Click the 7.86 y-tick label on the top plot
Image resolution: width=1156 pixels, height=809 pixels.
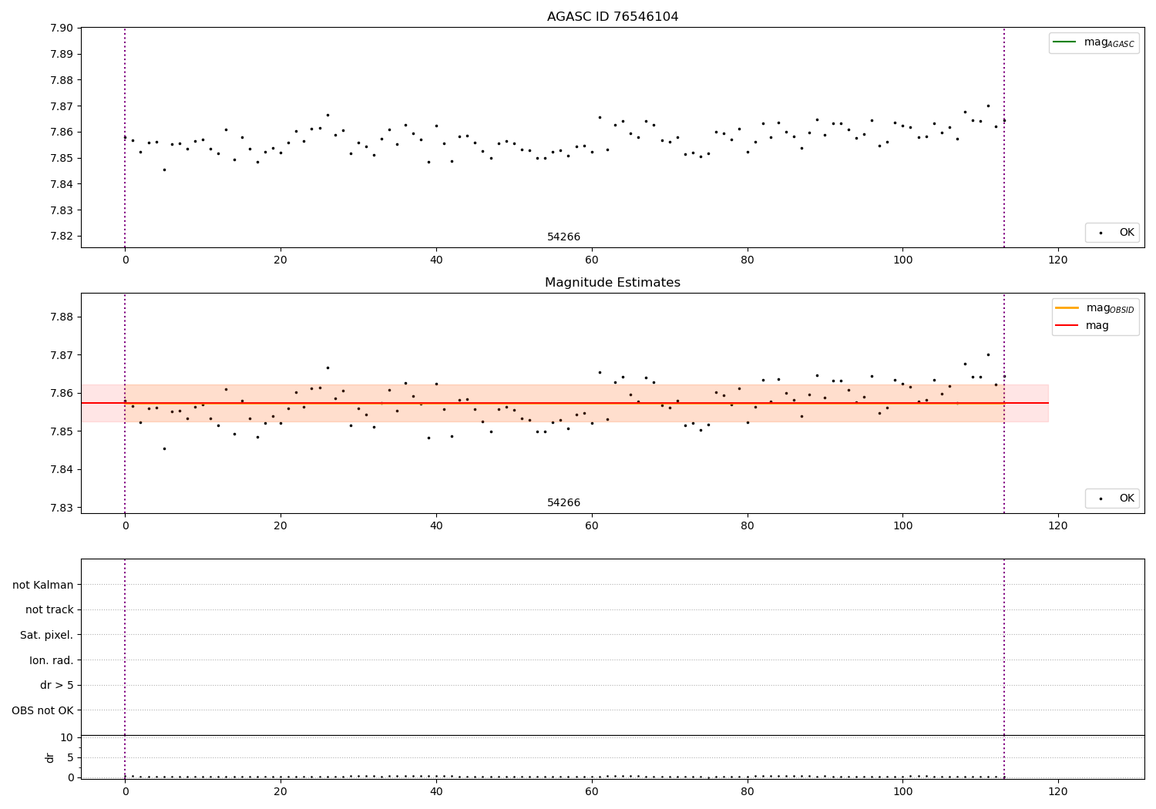click(x=62, y=133)
